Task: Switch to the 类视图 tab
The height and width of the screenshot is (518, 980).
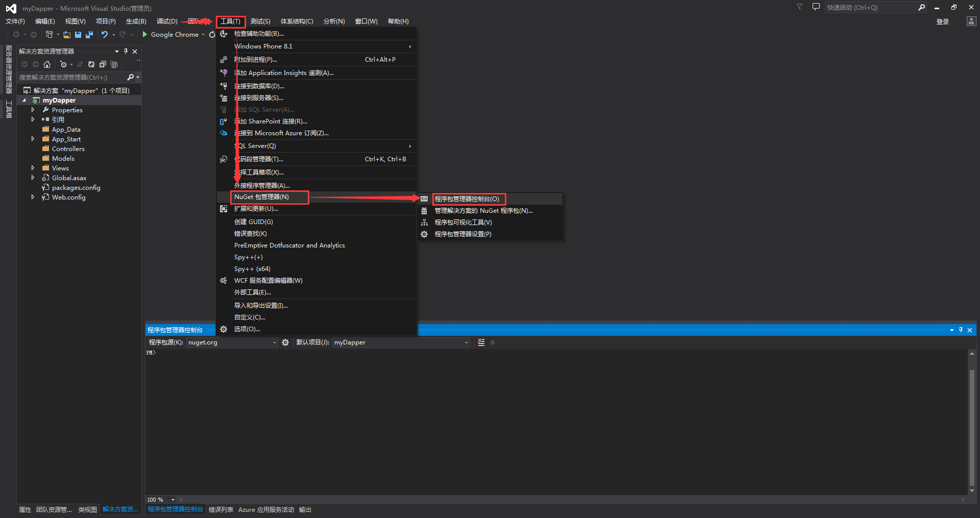Action: [88, 510]
